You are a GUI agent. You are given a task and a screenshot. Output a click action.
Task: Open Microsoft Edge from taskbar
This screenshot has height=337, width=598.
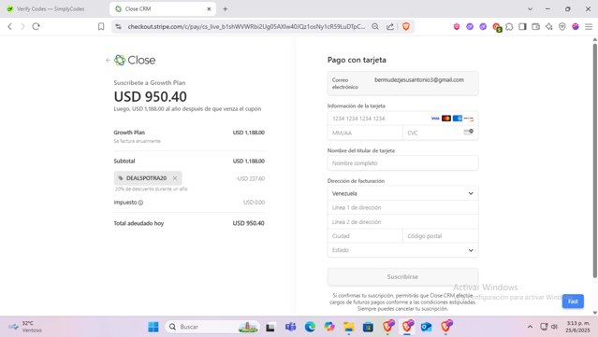pyautogui.click(x=310, y=327)
